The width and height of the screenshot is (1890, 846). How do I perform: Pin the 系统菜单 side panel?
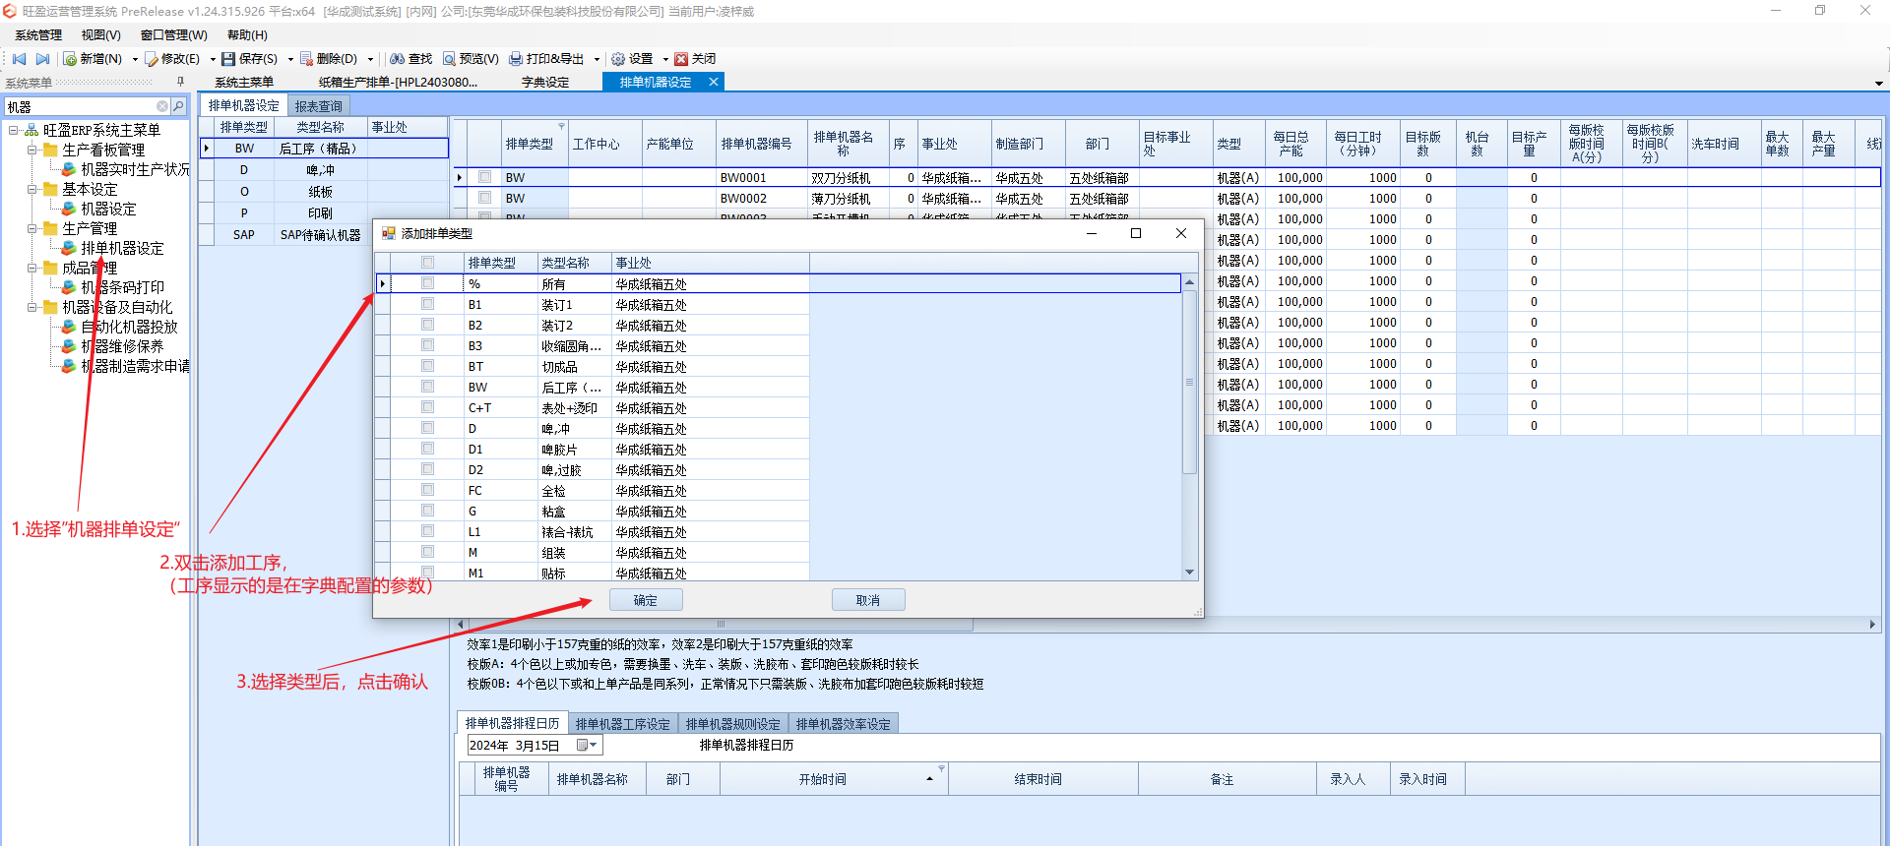click(180, 82)
